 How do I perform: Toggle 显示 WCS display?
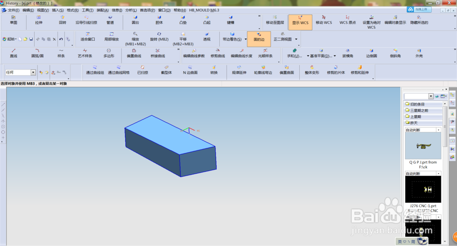(x=300, y=22)
